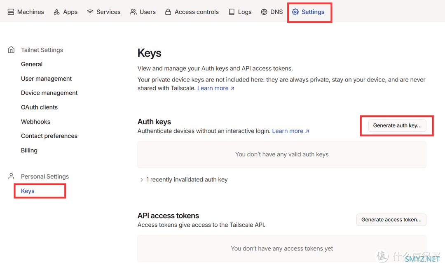This screenshot has width=445, height=267.
Task: Click the Settings gear icon
Action: [295, 12]
